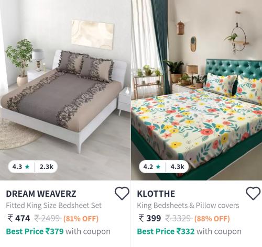262x247 pixels.
Task: Select Fitted King Size Bedsheet Set title
Action: click(54, 206)
